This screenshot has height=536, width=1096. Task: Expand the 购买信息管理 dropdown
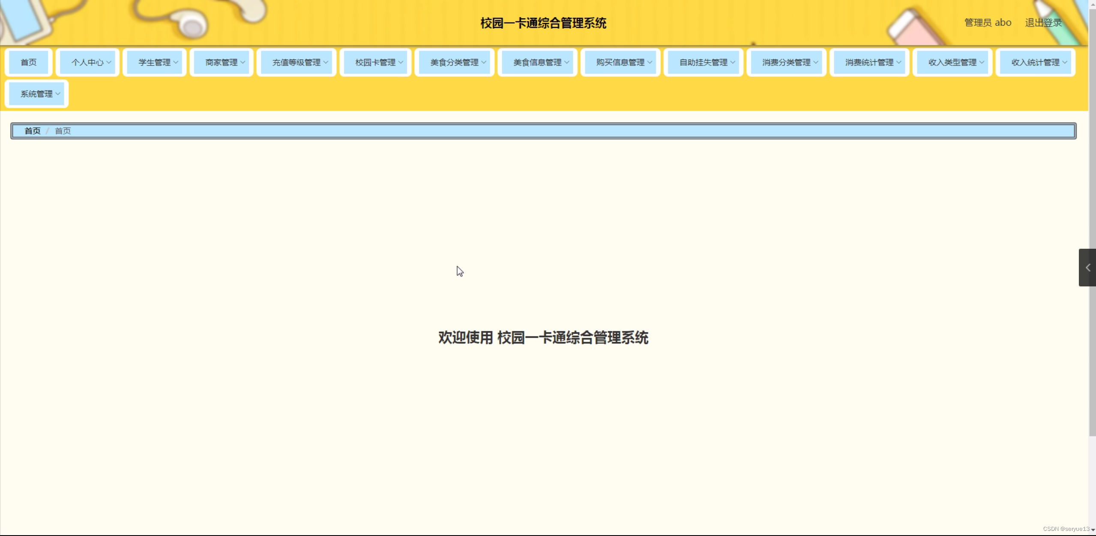[620, 62]
